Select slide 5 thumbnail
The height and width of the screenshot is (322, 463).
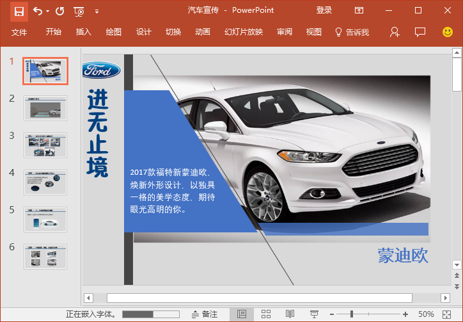(45, 220)
